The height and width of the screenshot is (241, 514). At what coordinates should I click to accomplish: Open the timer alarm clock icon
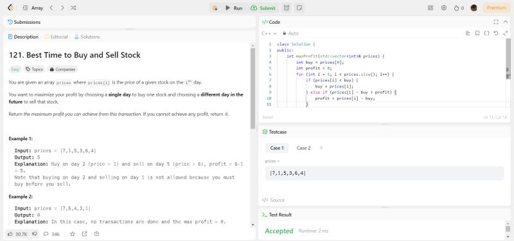click(287, 8)
